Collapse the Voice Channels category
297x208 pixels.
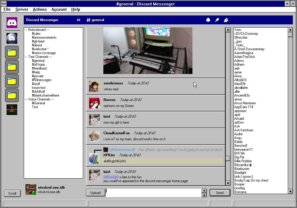[40, 99]
